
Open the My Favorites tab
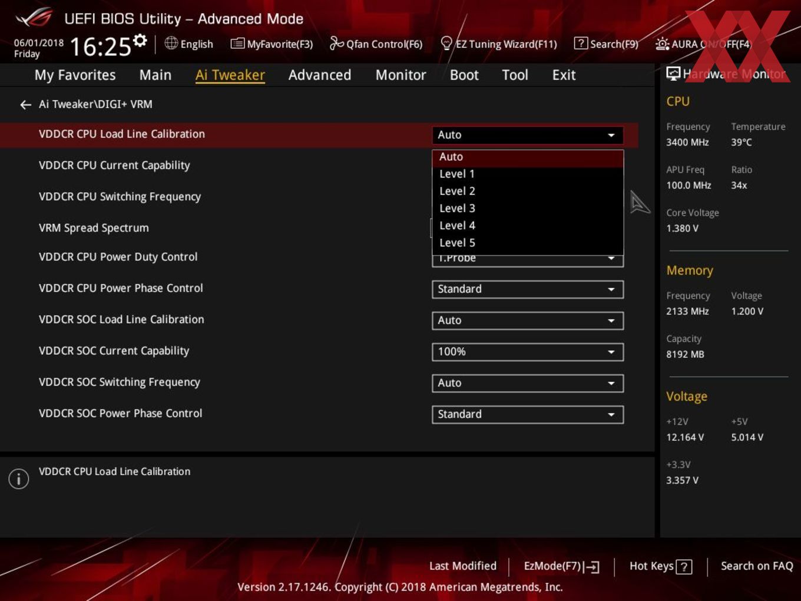[x=75, y=75]
